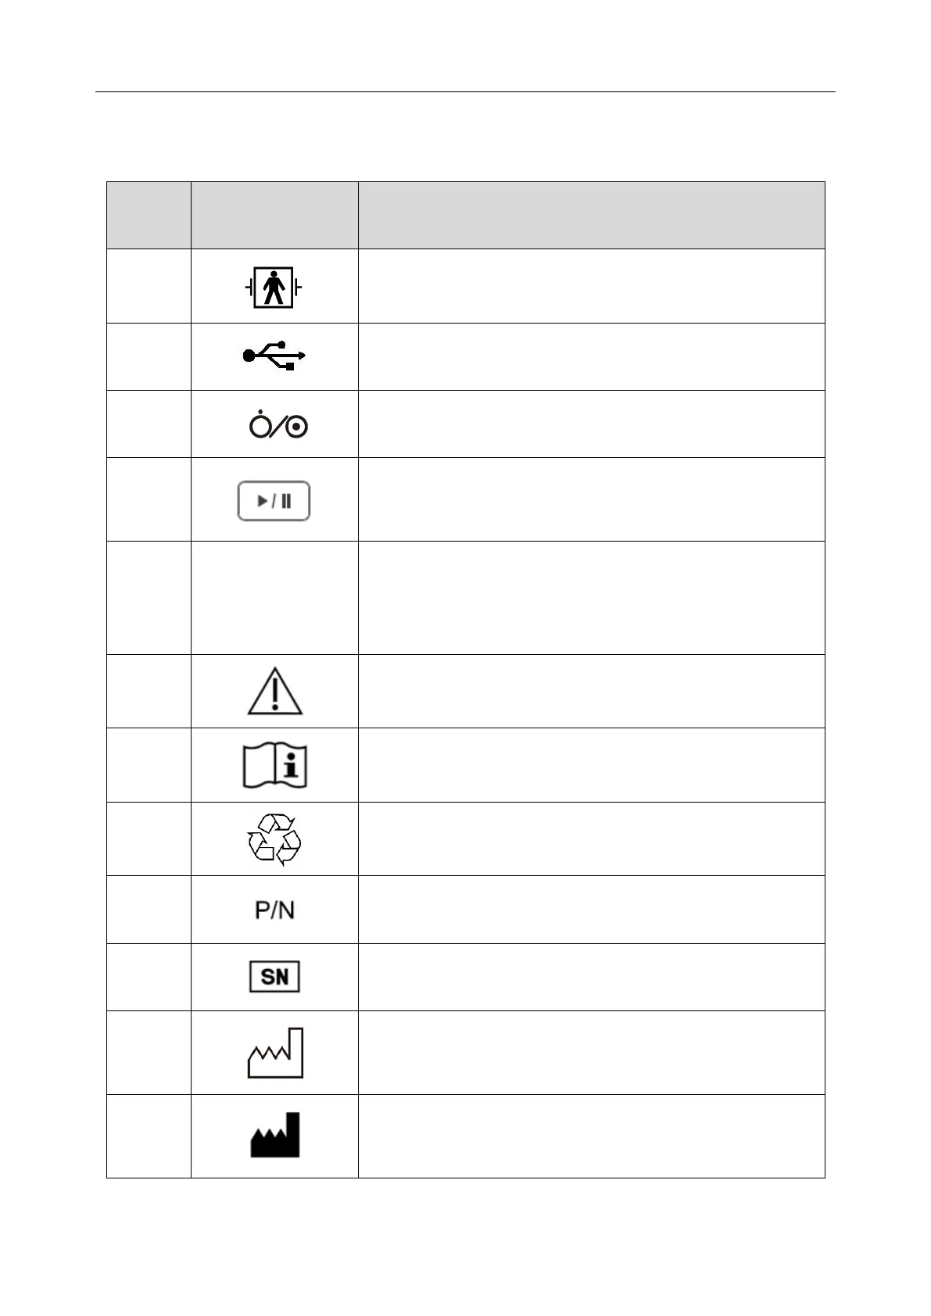Click the narrow gray header cell of the first column

pyautogui.click(x=149, y=216)
